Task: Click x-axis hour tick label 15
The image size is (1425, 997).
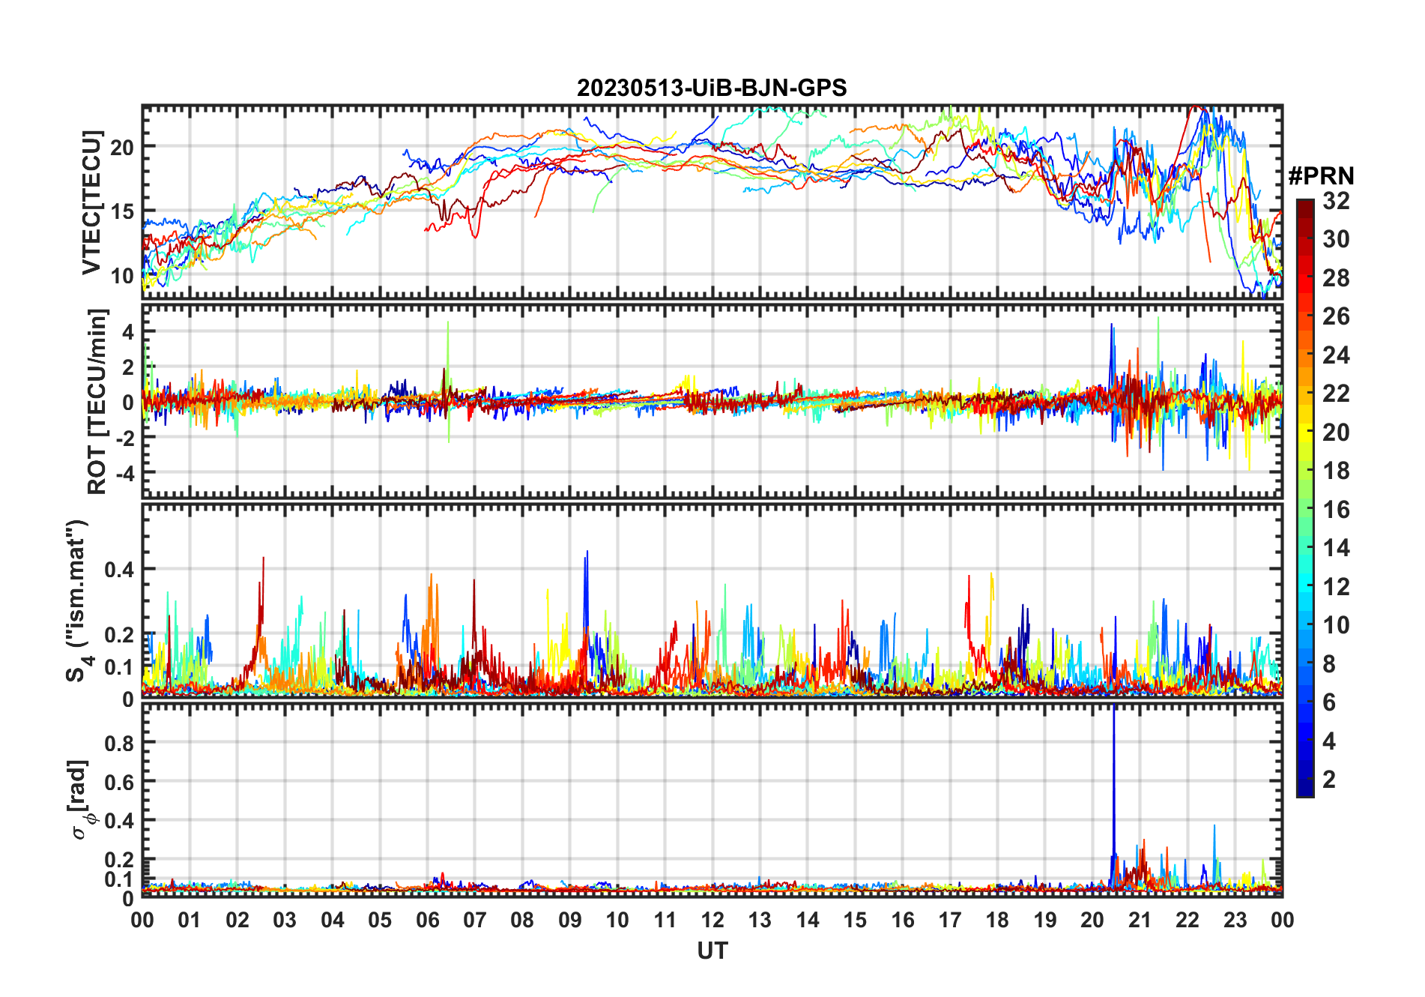Action: pyautogui.click(x=855, y=921)
